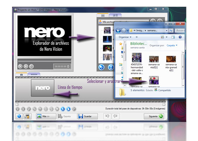
Task: Click the file list scroll down arrow in Explorer
Action: point(183,85)
